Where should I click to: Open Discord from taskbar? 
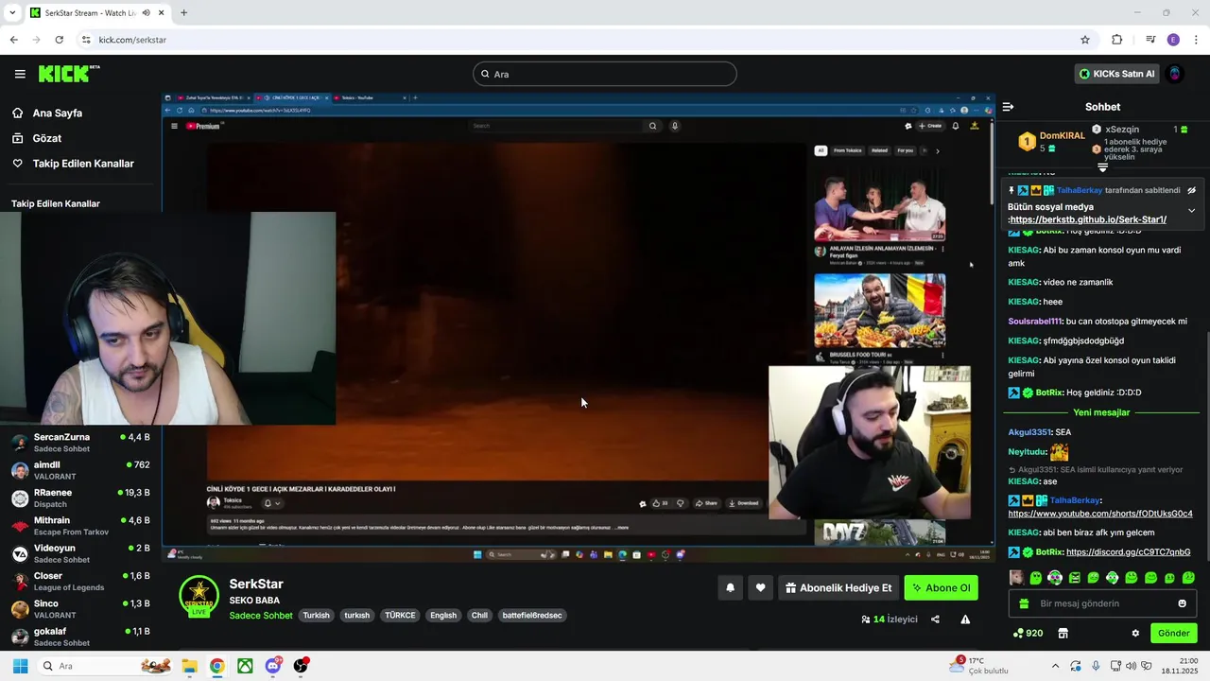point(273,666)
